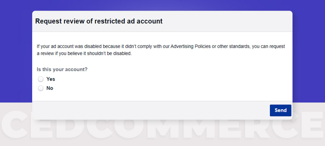Select the "Yes" radio button
This screenshot has width=325, height=146.
click(x=41, y=79)
